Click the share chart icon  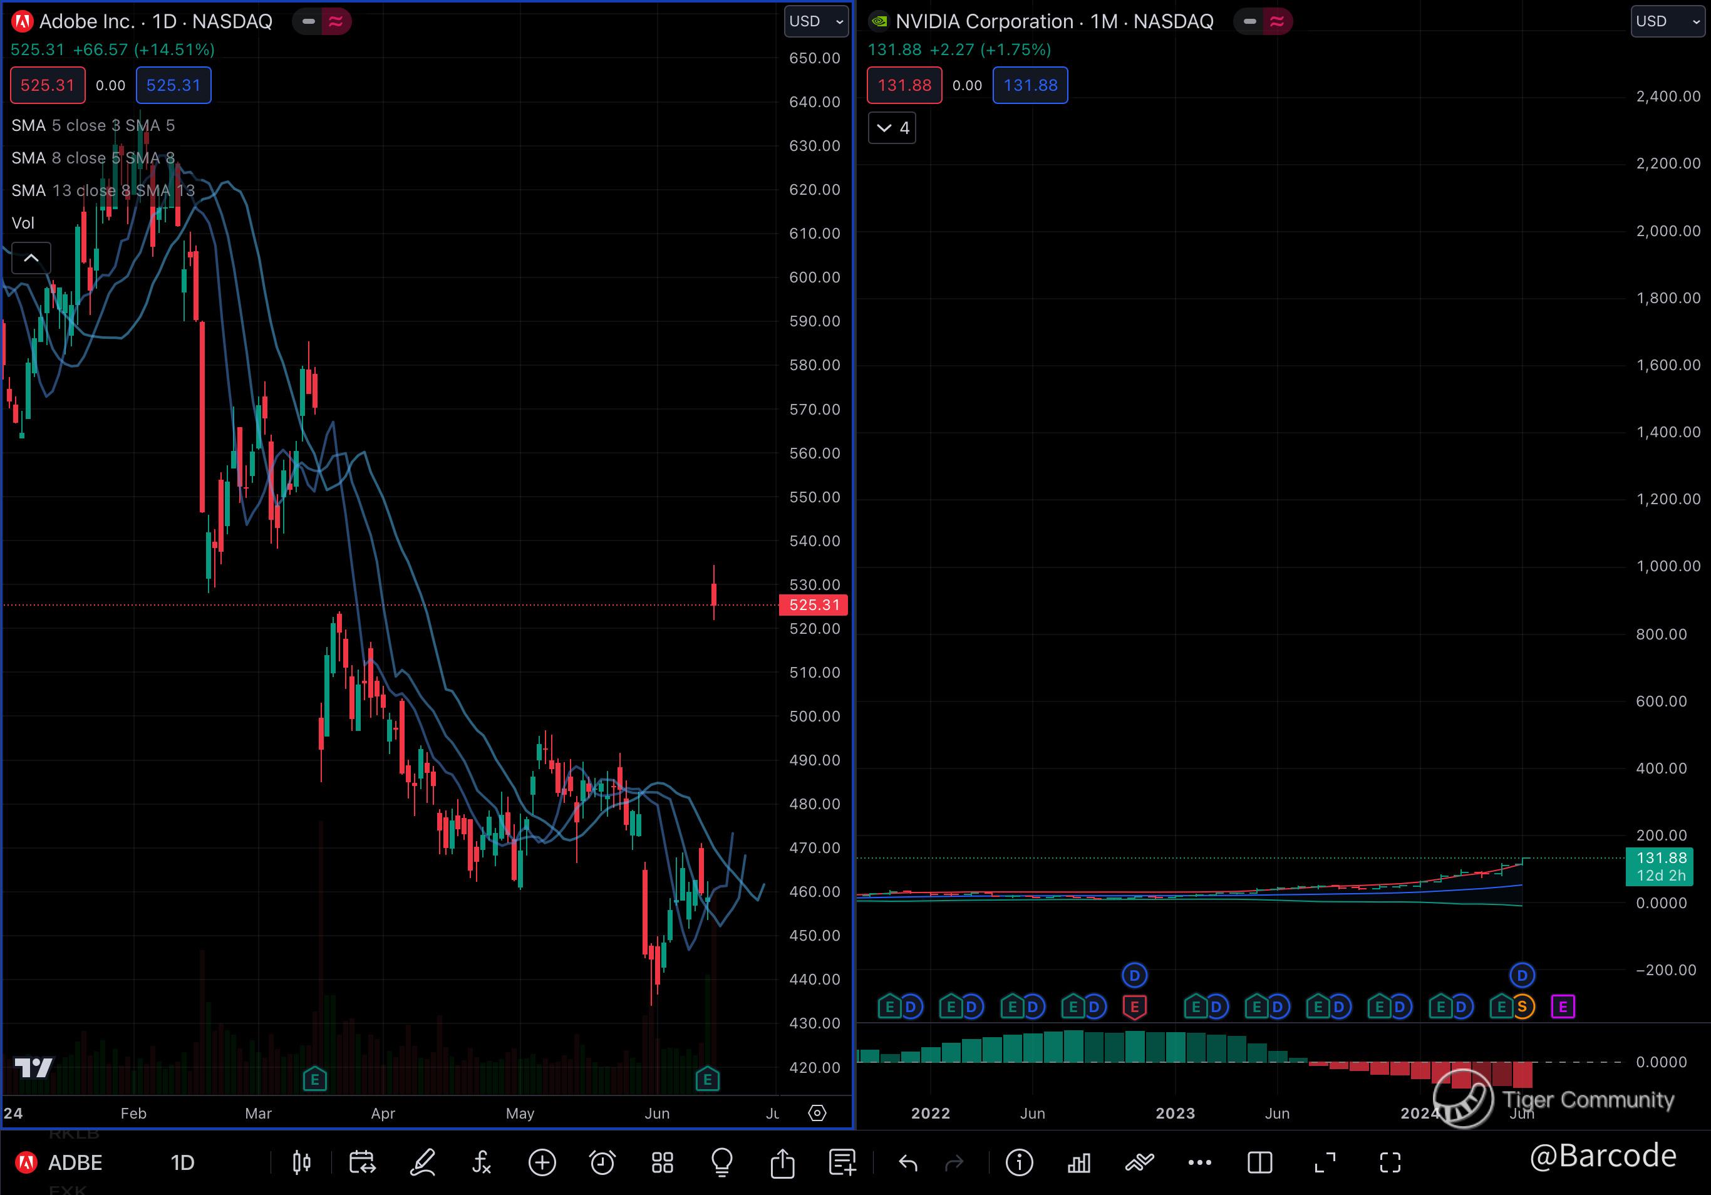click(782, 1162)
